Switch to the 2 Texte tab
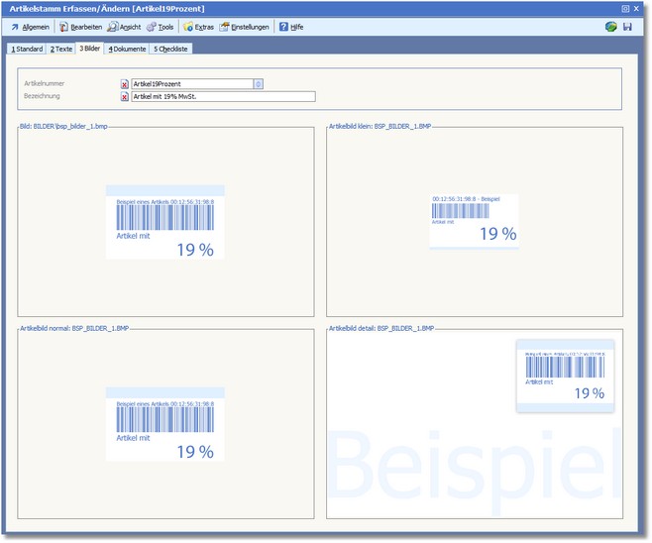652x543 pixels. 62,49
